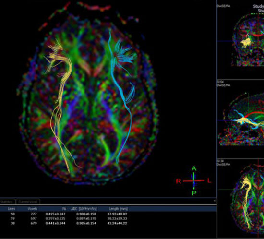
Task: Click the ADC value 0.900±0.158
Action: click(x=86, y=214)
